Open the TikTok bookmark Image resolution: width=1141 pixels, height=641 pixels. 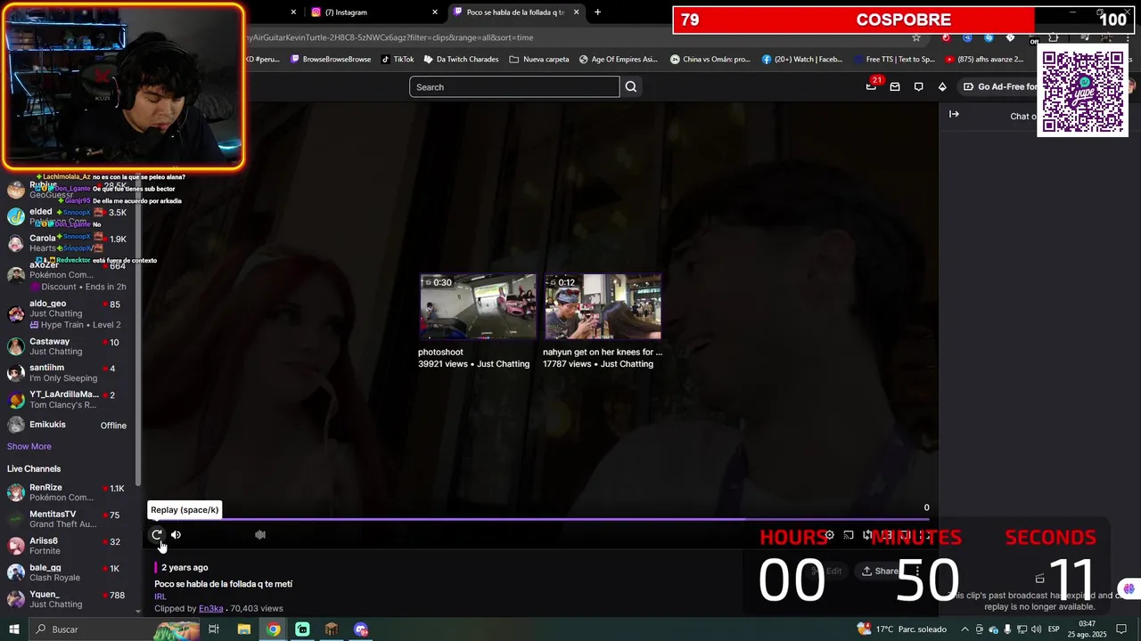click(x=398, y=60)
